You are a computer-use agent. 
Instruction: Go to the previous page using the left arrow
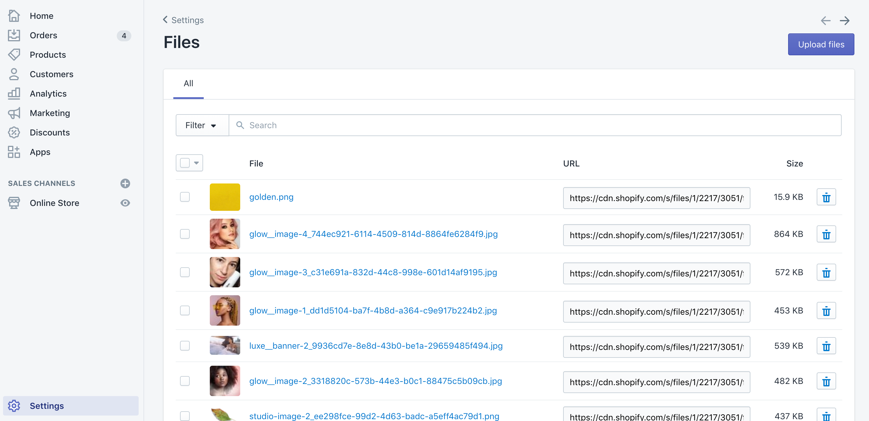(825, 21)
